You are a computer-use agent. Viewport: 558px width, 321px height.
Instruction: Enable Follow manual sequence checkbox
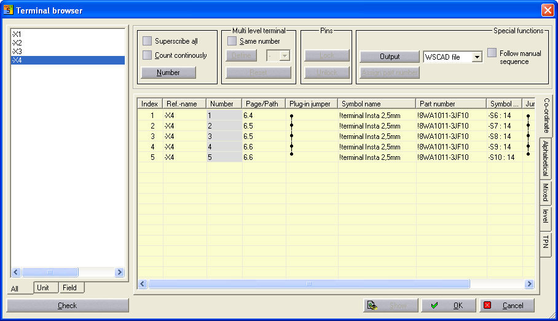tap(492, 53)
